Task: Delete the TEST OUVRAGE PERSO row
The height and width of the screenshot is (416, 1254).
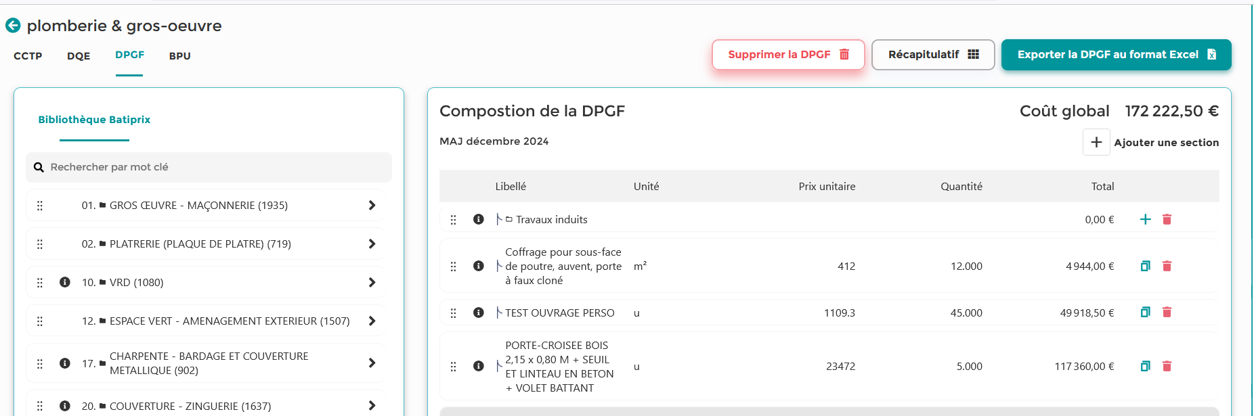Action: click(x=1167, y=312)
